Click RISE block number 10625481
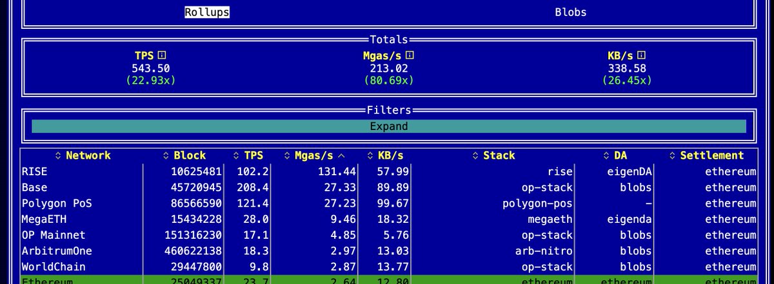Viewport: 774px width, 284px height. [x=197, y=171]
